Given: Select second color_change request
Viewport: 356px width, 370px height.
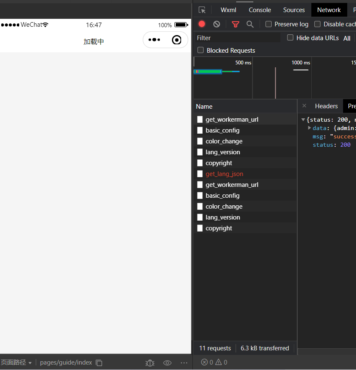Looking at the screenshot, I should click(245, 206).
